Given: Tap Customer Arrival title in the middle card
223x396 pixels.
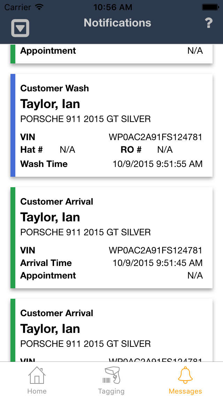Looking at the screenshot, I should (x=57, y=201).
